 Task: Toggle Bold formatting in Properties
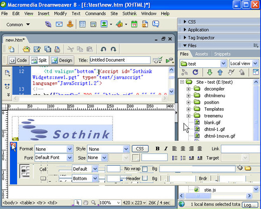pos(157,148)
